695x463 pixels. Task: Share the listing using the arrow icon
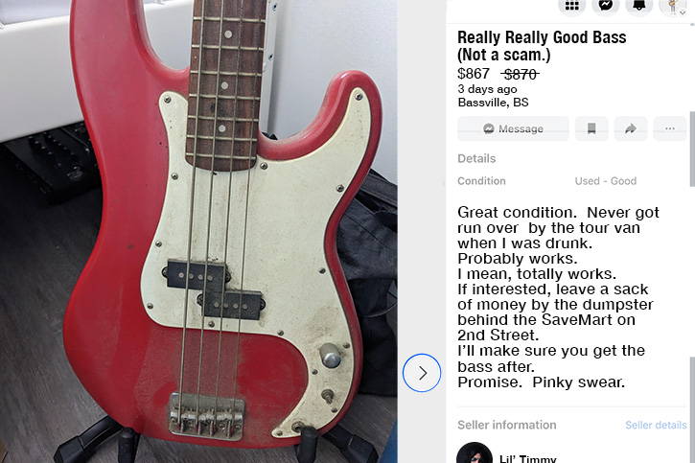pyautogui.click(x=631, y=128)
